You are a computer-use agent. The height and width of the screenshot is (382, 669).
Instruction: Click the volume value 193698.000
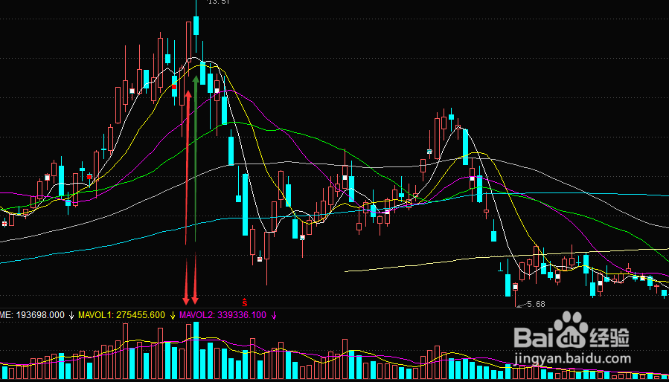[x=39, y=315]
